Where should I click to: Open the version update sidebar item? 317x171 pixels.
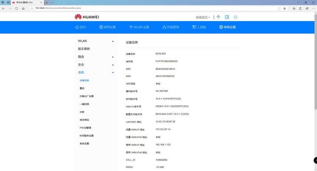pos(84,49)
